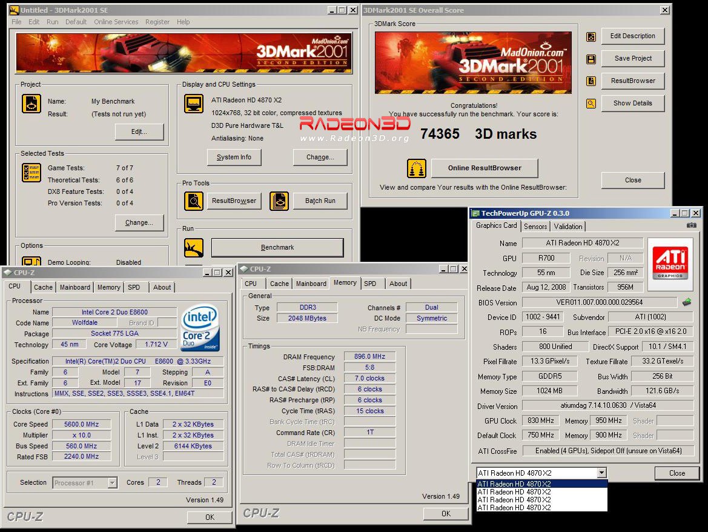Open the Default menu
This screenshot has width=708, height=532.
coord(76,22)
